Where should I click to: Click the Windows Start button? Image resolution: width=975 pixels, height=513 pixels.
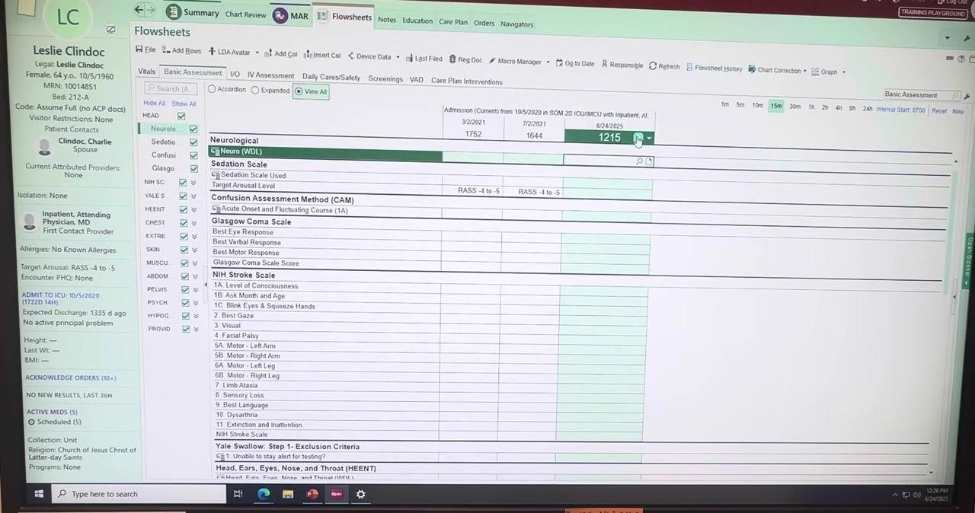(x=38, y=494)
